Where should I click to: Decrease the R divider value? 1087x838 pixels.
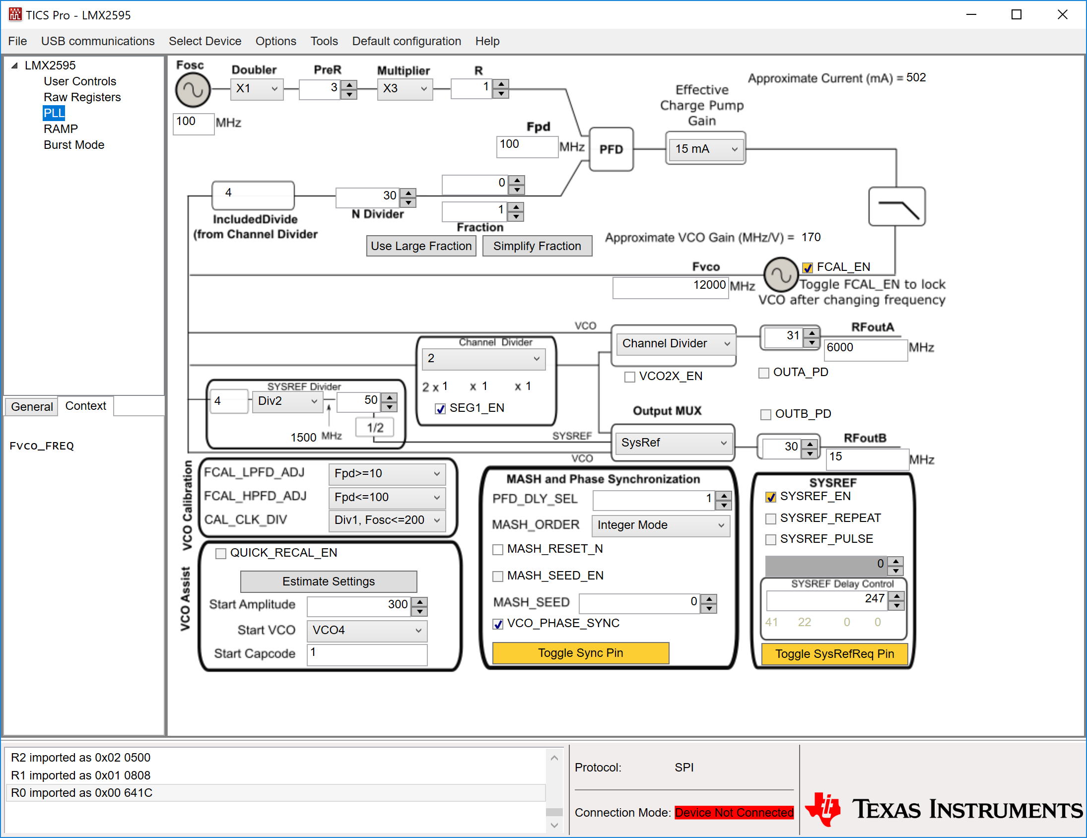coord(501,94)
